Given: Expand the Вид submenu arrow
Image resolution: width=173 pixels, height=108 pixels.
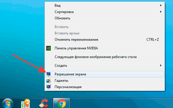Looking at the screenshot, I should tap(161, 5).
